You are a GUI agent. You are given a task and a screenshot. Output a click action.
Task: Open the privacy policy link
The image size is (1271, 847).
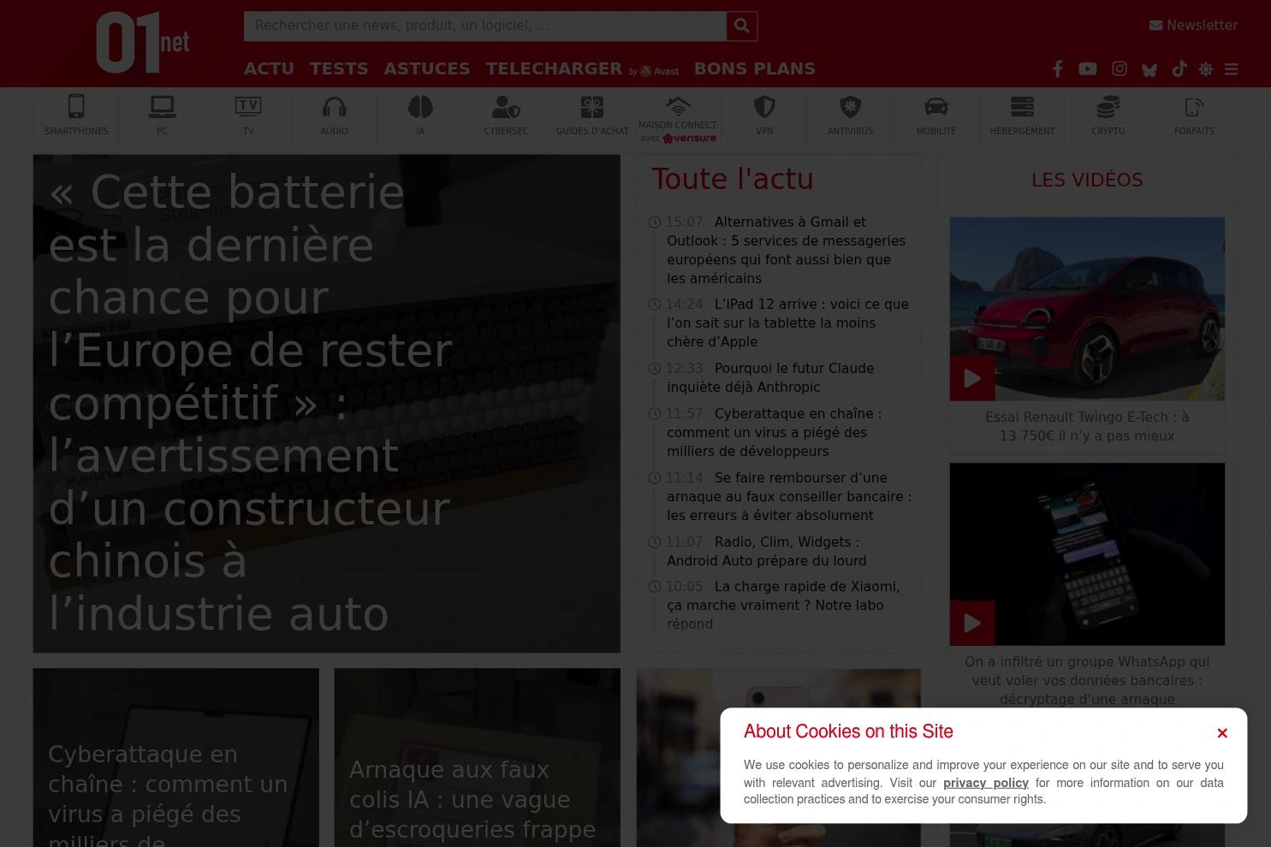tap(986, 783)
